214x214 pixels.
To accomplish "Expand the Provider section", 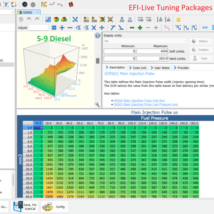I will click(x=182, y=68).
